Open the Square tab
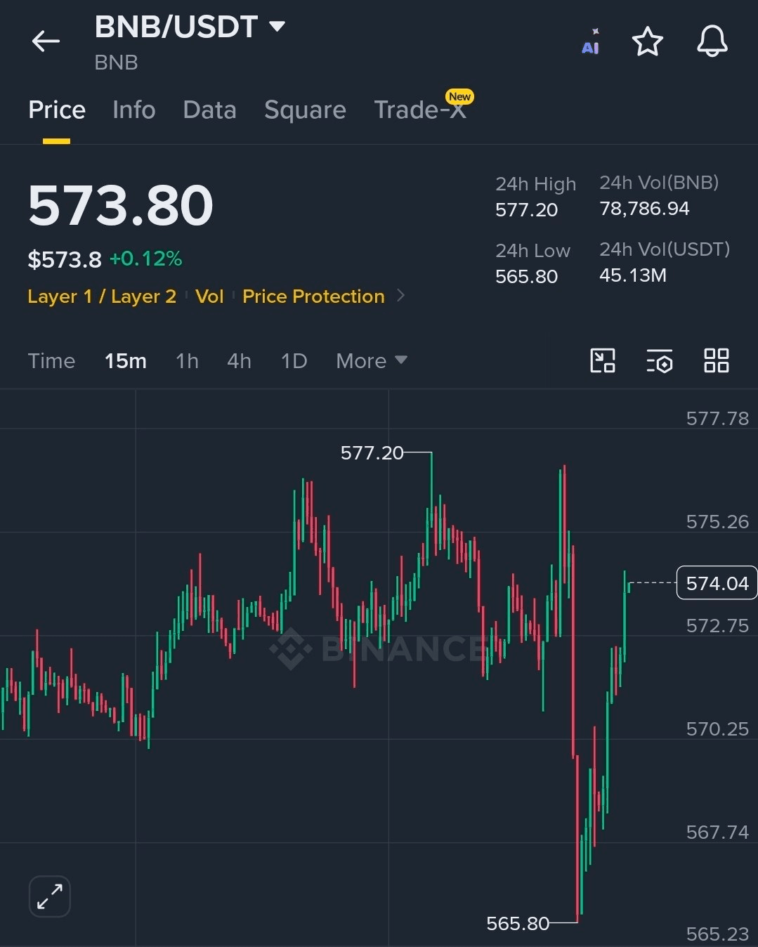Image resolution: width=758 pixels, height=947 pixels. click(305, 110)
